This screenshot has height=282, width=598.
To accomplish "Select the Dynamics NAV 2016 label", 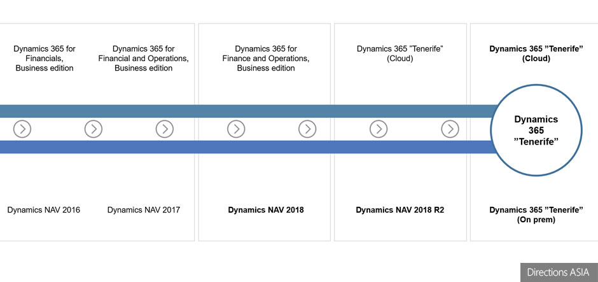I will 44,210.
